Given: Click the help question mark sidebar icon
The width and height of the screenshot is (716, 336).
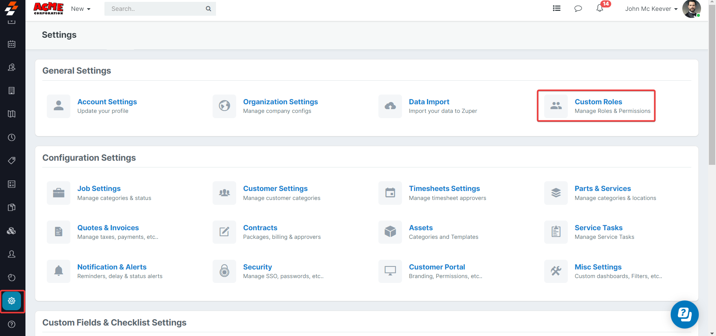Looking at the screenshot, I should point(12,324).
